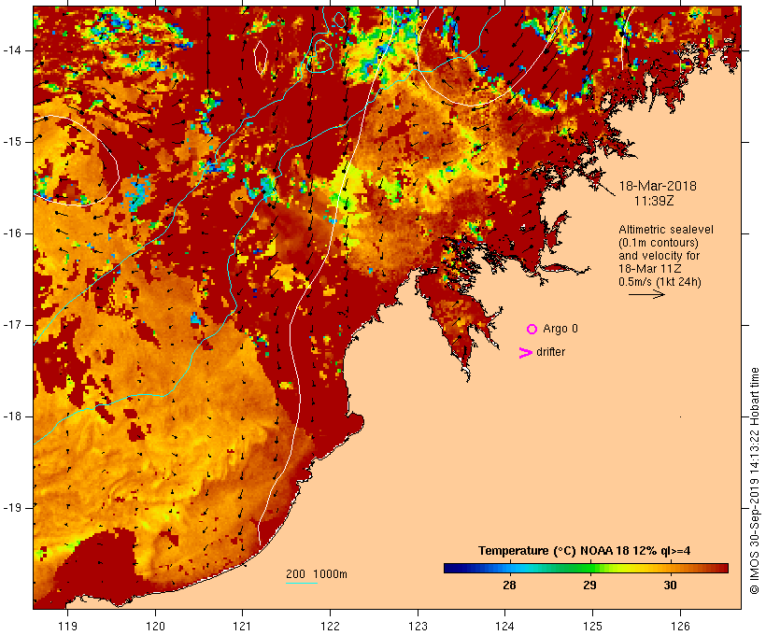766x635 pixels.
Task: Click the longitude axis label 121
Action: click(242, 627)
